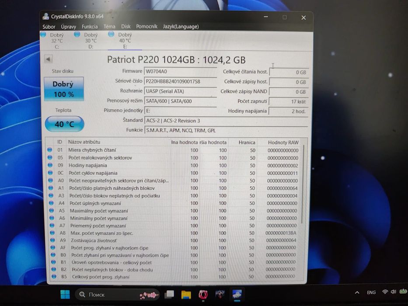Click the Funkcie S.M.A.R.T. features field
The width and height of the screenshot is (408, 306).
226,130
